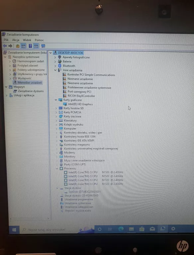Collapse the Karty graficzne category
Image resolution: width=194 pixels, height=255 pixels.
56,100
